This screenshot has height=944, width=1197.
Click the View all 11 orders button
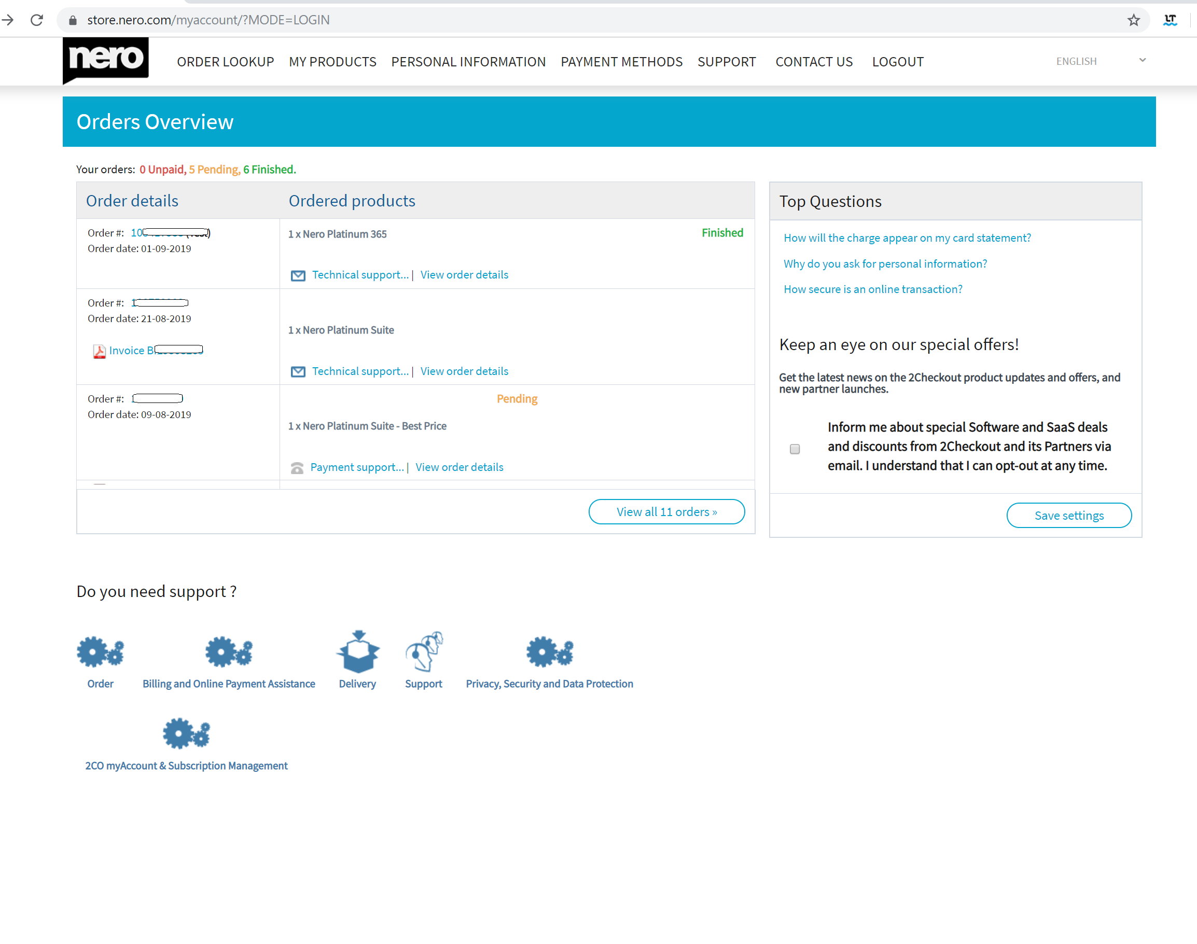666,512
